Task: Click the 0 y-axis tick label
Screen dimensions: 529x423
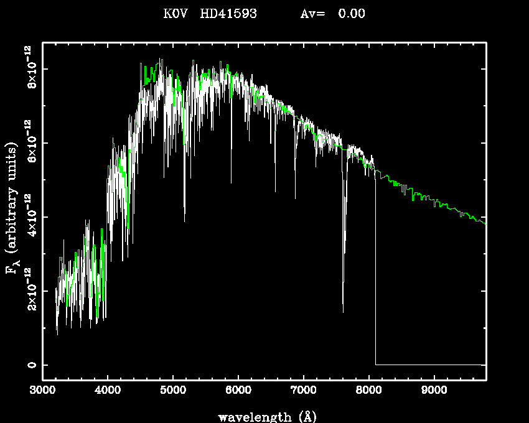Action: [29, 365]
